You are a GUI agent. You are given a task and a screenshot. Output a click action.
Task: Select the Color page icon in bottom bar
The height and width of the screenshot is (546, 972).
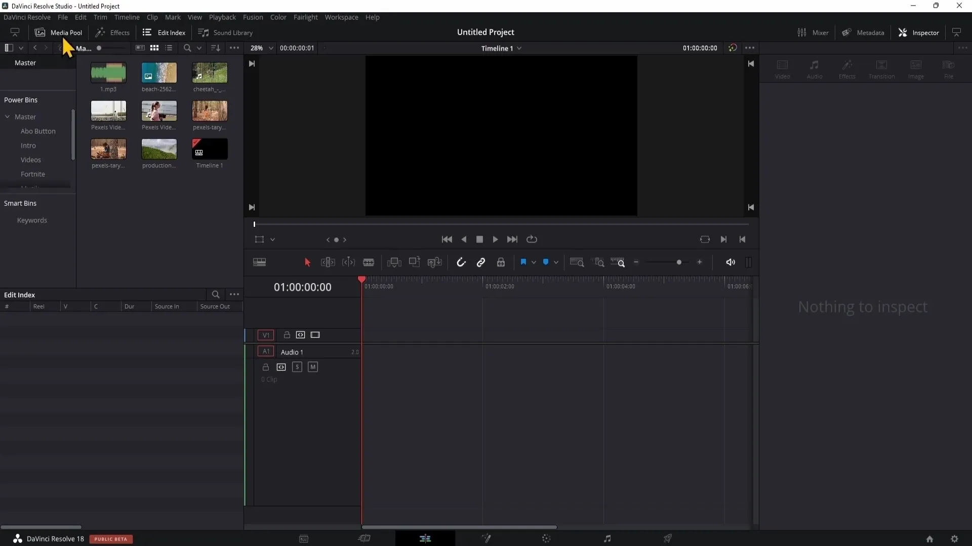(x=547, y=538)
